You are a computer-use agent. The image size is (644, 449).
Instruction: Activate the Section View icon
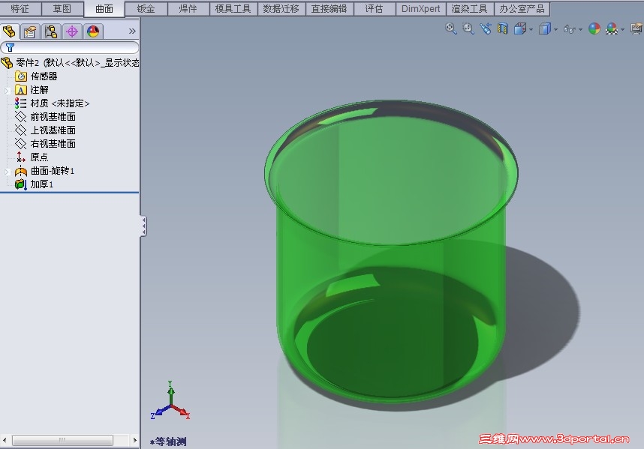[x=503, y=28]
